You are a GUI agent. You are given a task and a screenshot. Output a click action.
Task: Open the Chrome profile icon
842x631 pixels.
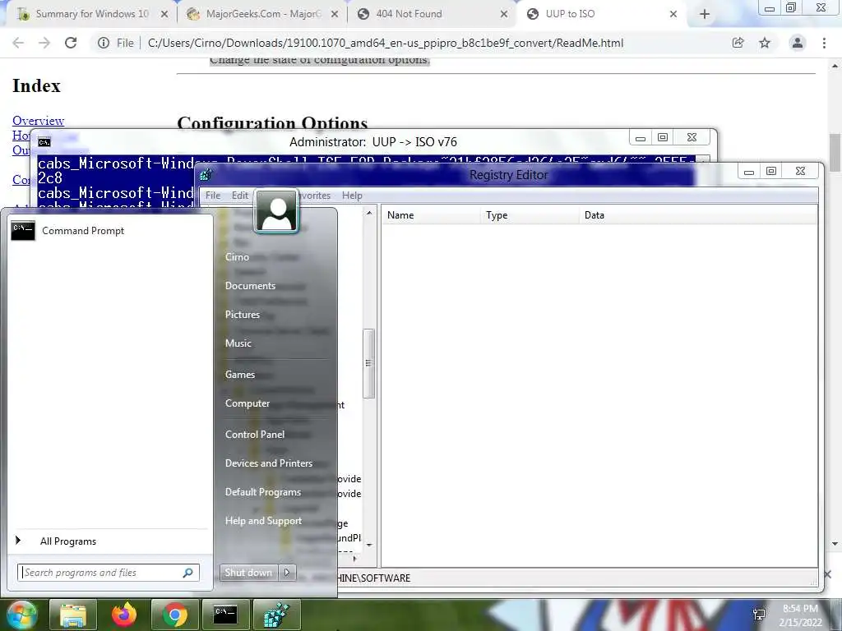tap(798, 43)
